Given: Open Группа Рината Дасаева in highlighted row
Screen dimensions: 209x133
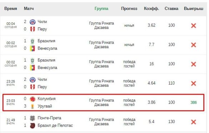Looking at the screenshot, I should click(x=101, y=102).
